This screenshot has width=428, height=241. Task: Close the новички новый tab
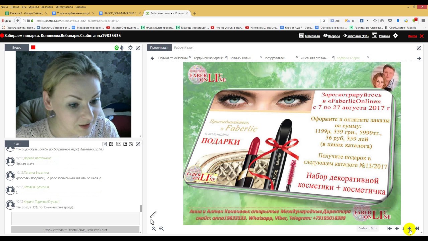point(261,57)
